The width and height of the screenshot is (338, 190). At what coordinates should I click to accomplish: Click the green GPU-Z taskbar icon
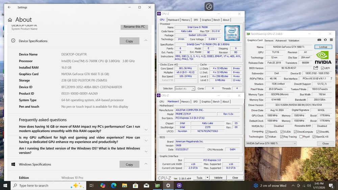(158, 186)
